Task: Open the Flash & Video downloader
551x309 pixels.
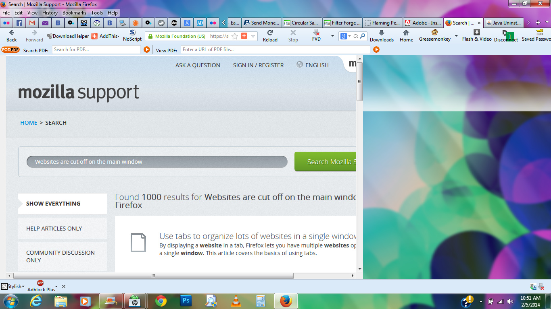Action: pos(477,36)
